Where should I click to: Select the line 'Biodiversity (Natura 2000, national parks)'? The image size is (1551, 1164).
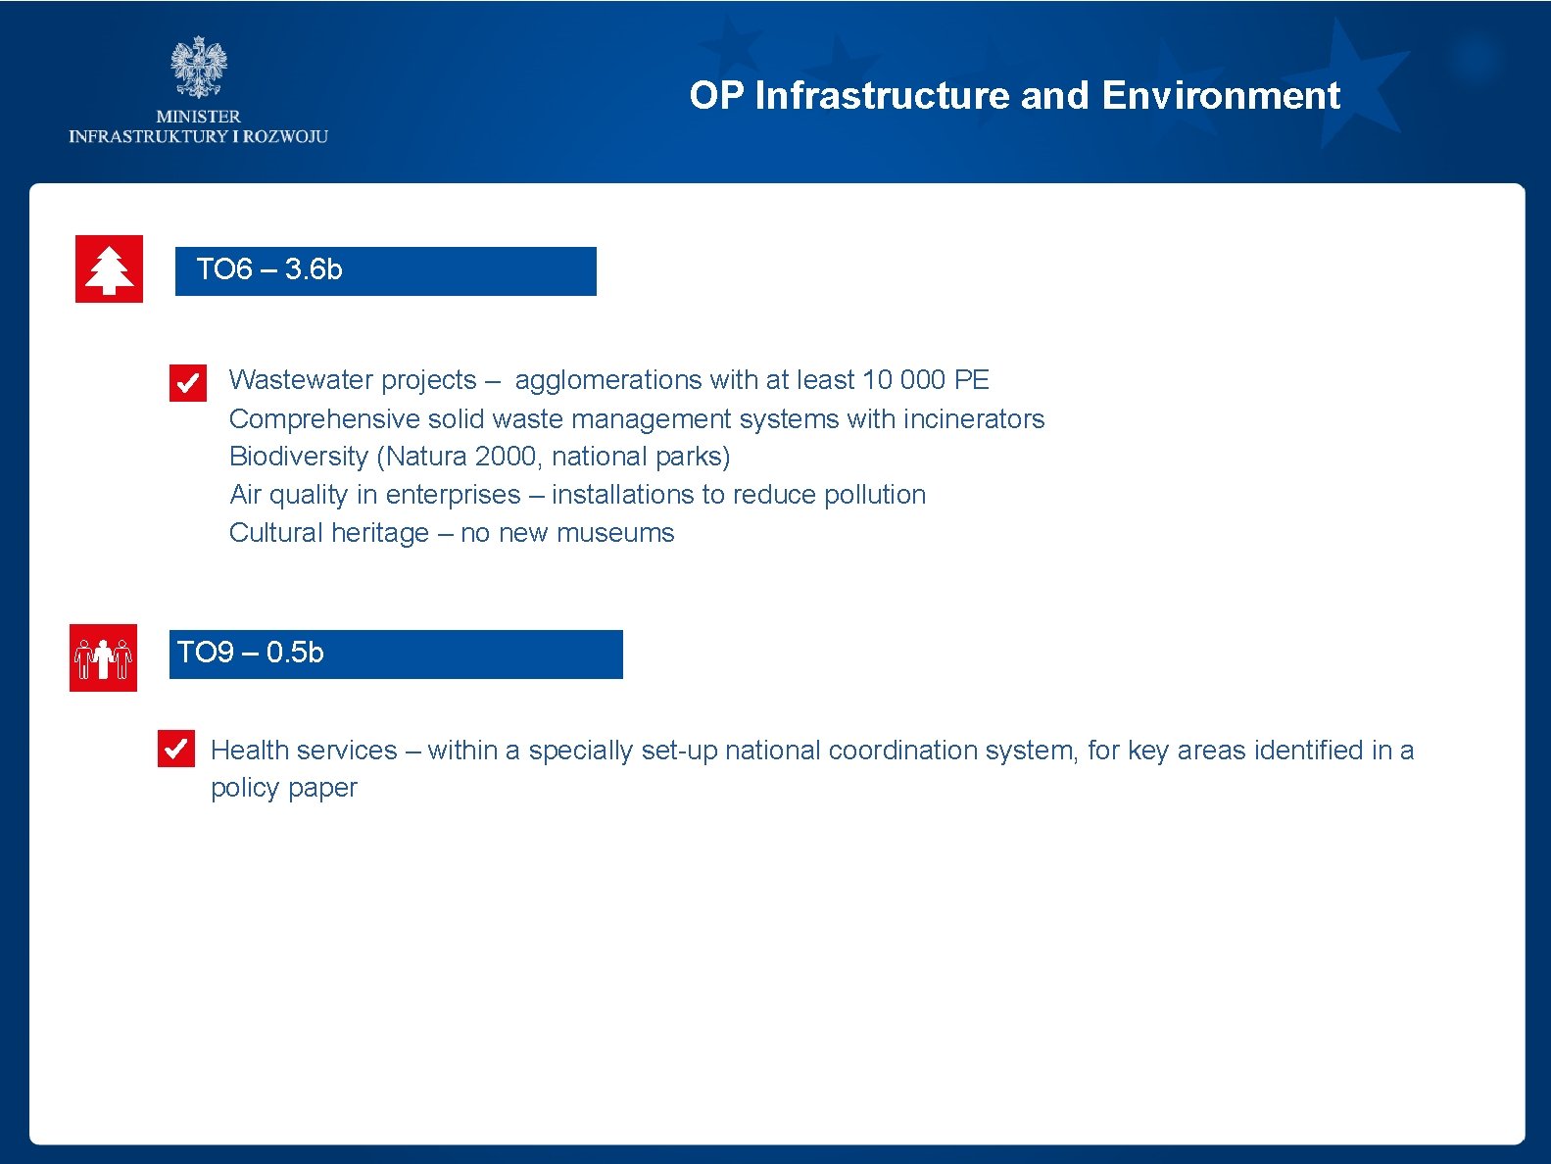[x=479, y=457]
